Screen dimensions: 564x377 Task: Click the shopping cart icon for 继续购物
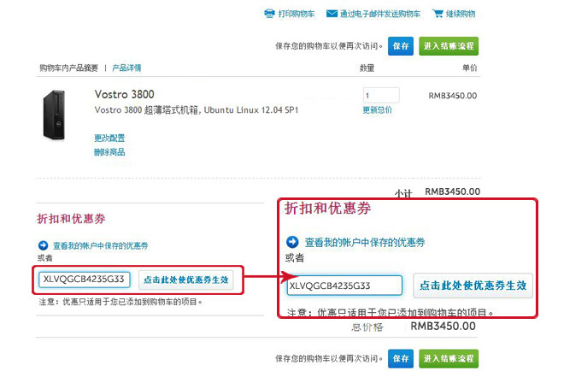tap(438, 14)
